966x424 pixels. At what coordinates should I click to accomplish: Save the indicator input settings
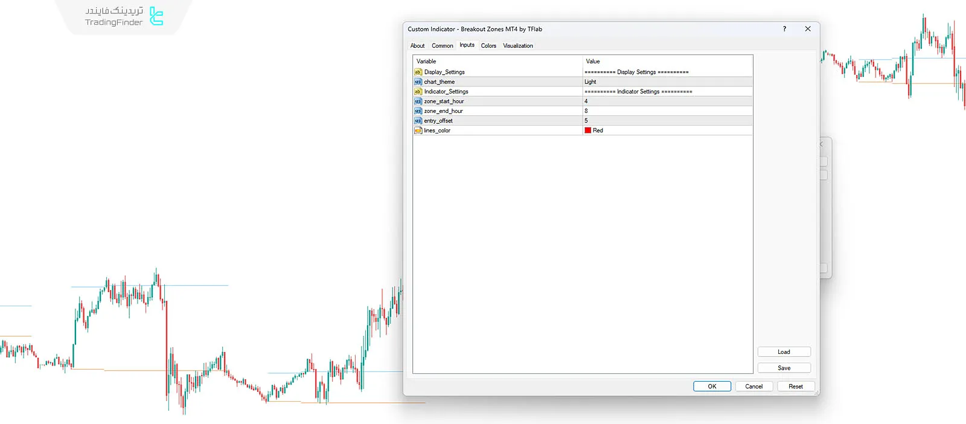[x=784, y=368]
